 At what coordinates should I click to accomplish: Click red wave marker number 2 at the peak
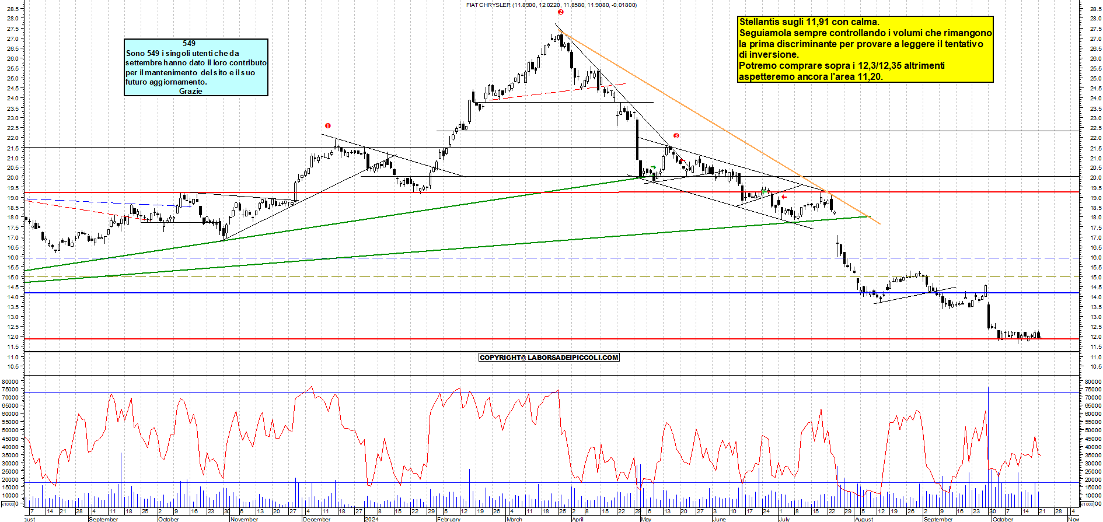point(560,12)
